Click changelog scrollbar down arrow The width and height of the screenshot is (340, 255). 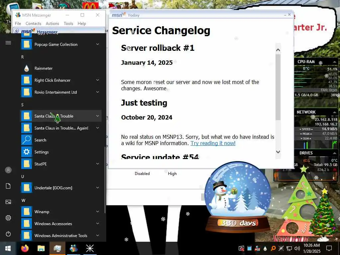point(278,151)
